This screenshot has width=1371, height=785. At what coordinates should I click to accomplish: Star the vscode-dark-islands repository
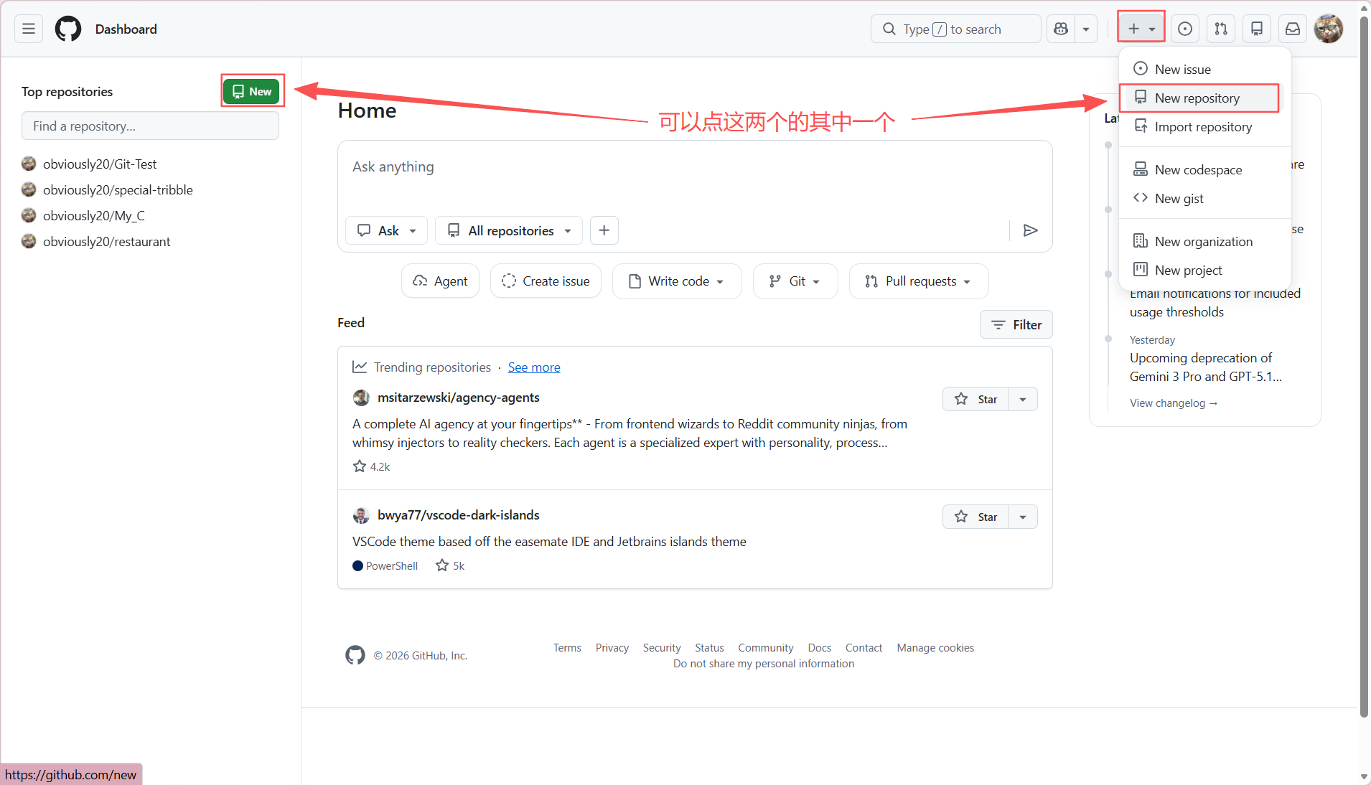(x=975, y=517)
